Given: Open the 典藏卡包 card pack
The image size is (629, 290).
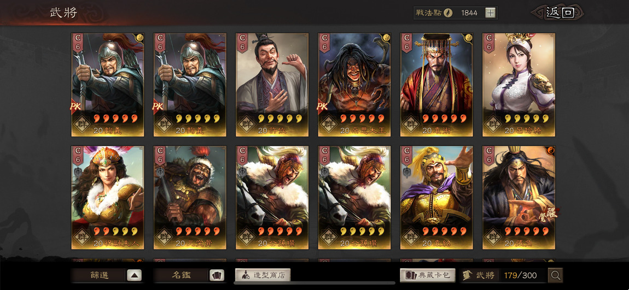Looking at the screenshot, I should point(428,275).
